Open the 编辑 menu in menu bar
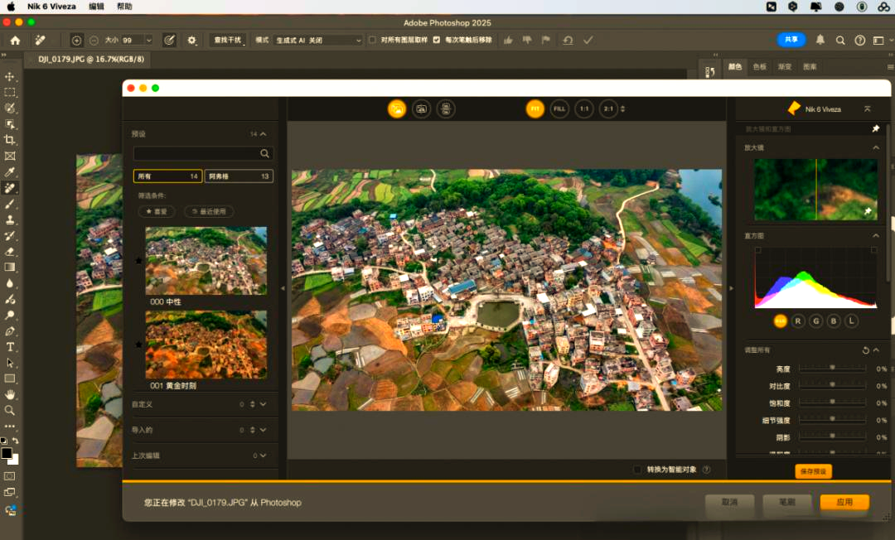Screen dimensions: 895x540 point(96,7)
